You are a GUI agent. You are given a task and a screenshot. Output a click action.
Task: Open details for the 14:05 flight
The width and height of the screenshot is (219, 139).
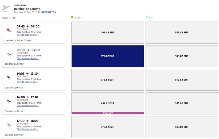[x=28, y=82]
